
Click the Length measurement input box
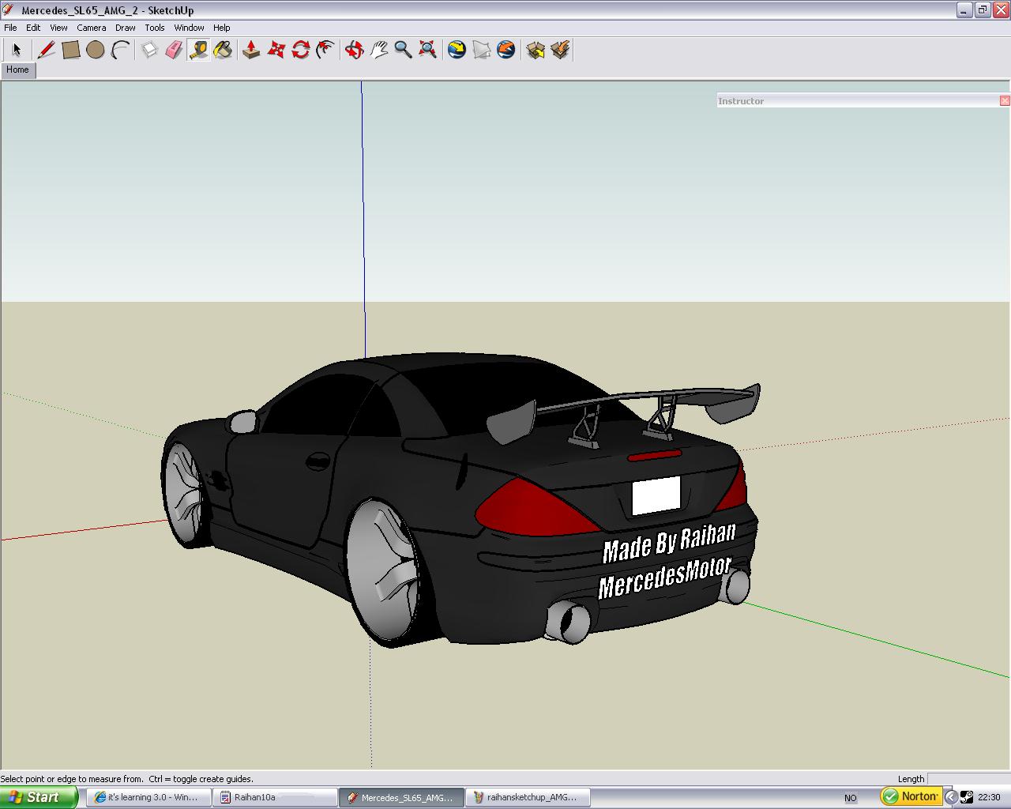pos(969,778)
